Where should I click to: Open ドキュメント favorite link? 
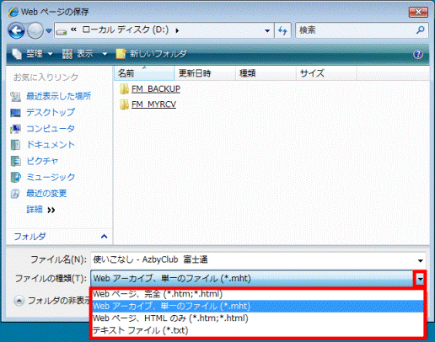[51, 145]
